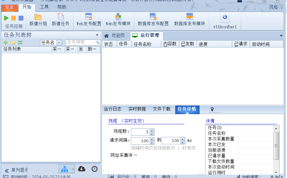The width and height of the screenshot is (287, 178).
Task: Switch to the 实时数据 tab
Action: (137, 109)
